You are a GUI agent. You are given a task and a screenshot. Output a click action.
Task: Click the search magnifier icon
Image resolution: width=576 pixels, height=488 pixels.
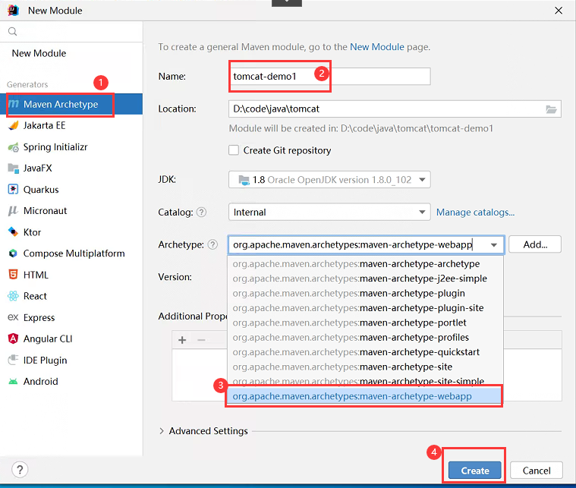click(12, 32)
